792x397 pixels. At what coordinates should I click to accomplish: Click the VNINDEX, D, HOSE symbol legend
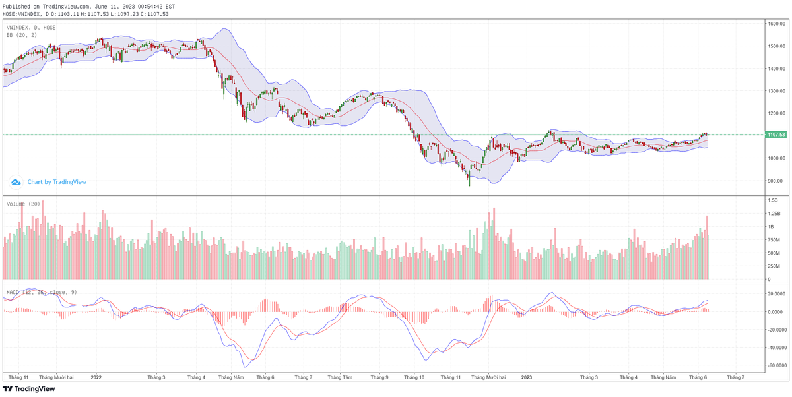coord(31,28)
